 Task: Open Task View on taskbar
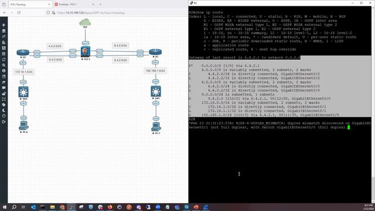[23, 207]
